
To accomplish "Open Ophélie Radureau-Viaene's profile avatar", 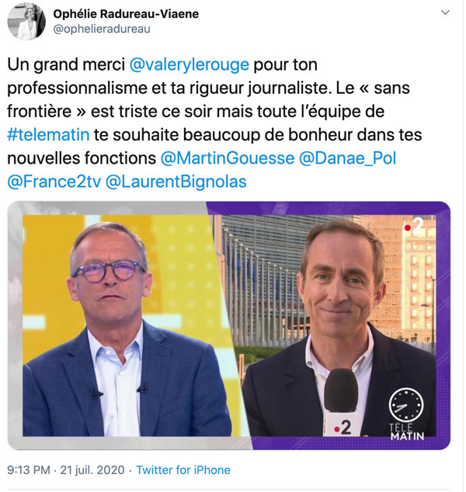I will 26,21.
